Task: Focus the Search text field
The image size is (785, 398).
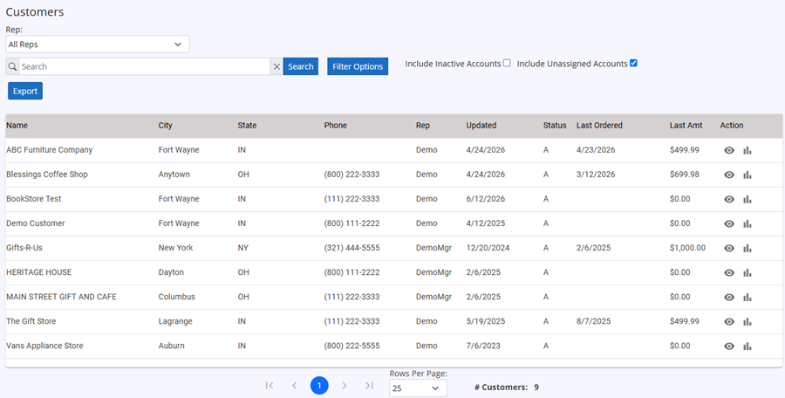Action: tap(145, 66)
